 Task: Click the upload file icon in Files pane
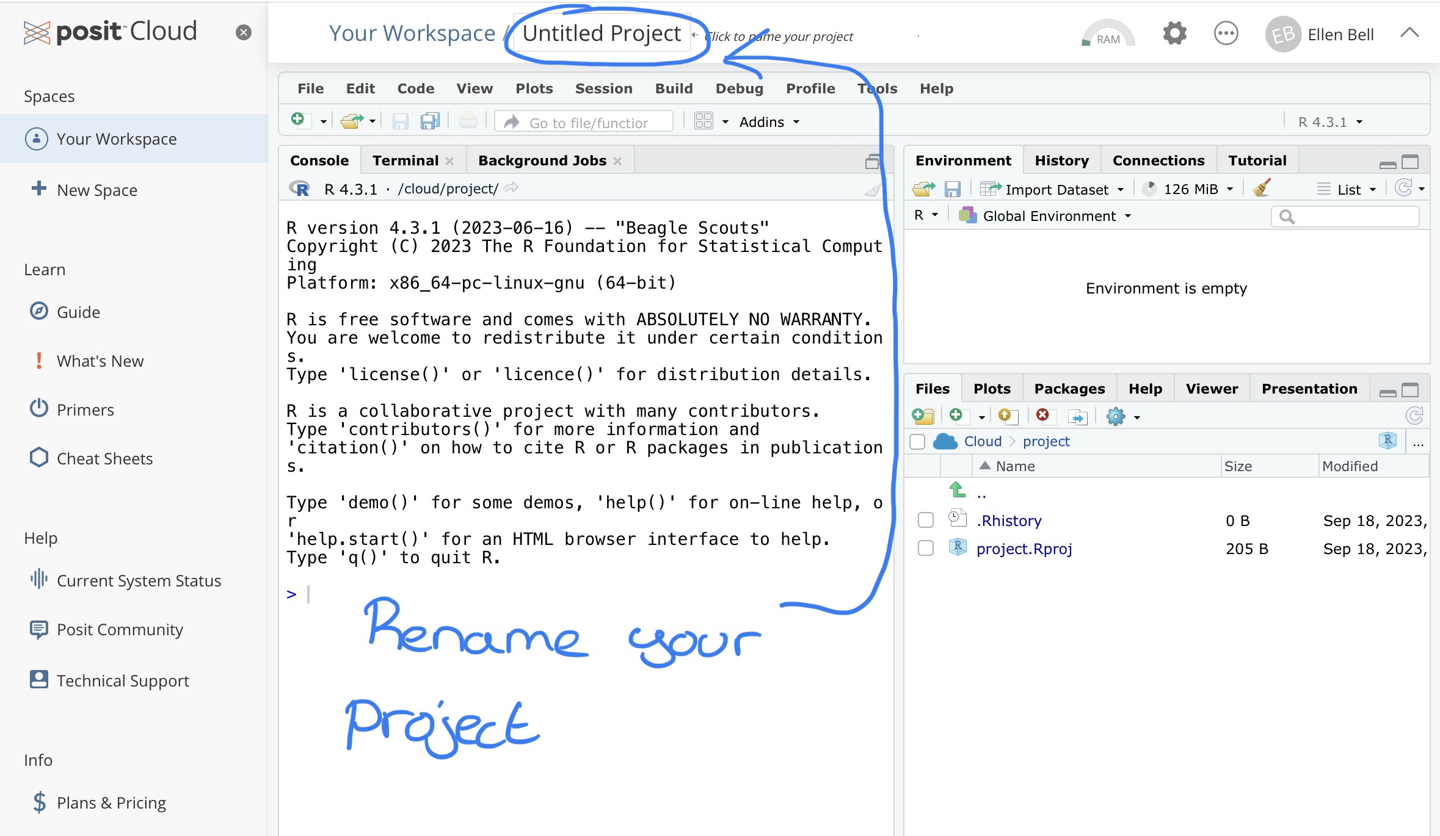click(x=1008, y=416)
